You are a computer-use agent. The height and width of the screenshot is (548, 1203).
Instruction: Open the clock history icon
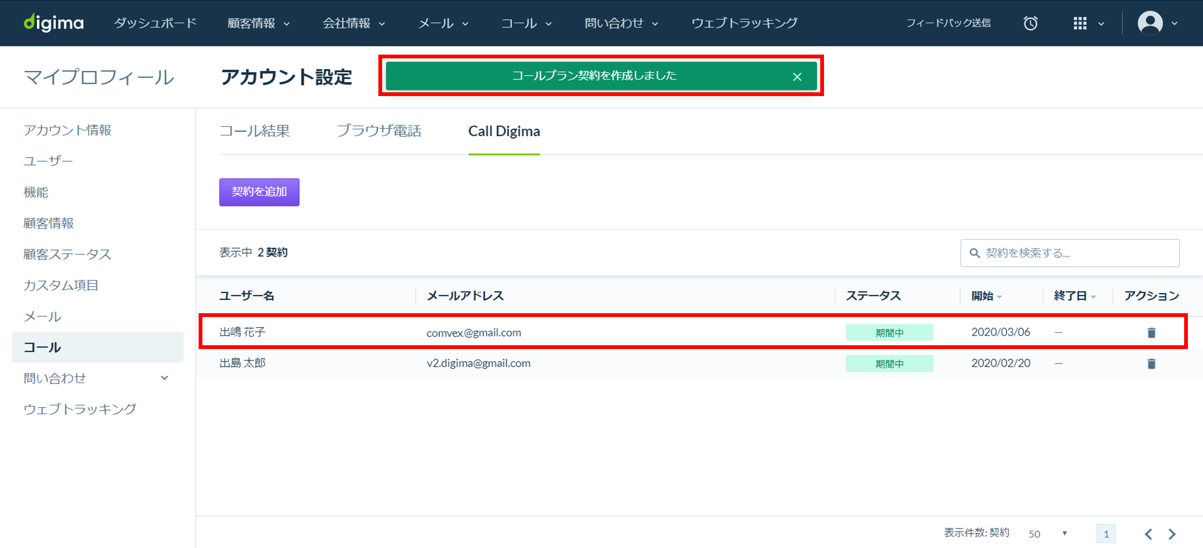pyautogui.click(x=1030, y=23)
